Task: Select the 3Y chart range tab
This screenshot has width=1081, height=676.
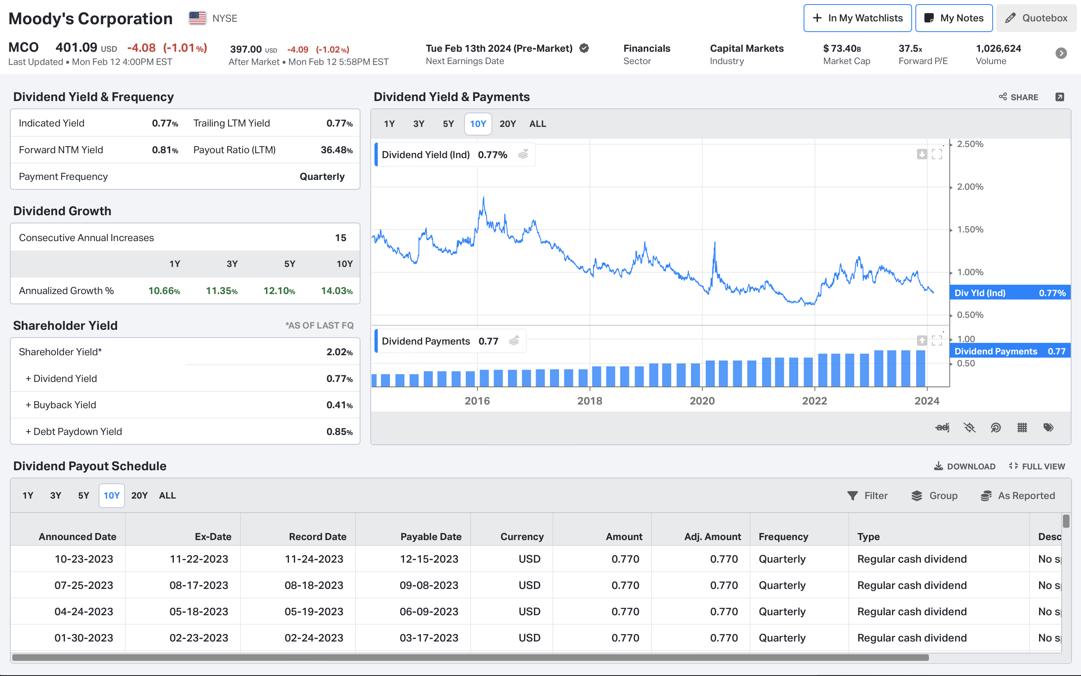Action: [x=419, y=124]
